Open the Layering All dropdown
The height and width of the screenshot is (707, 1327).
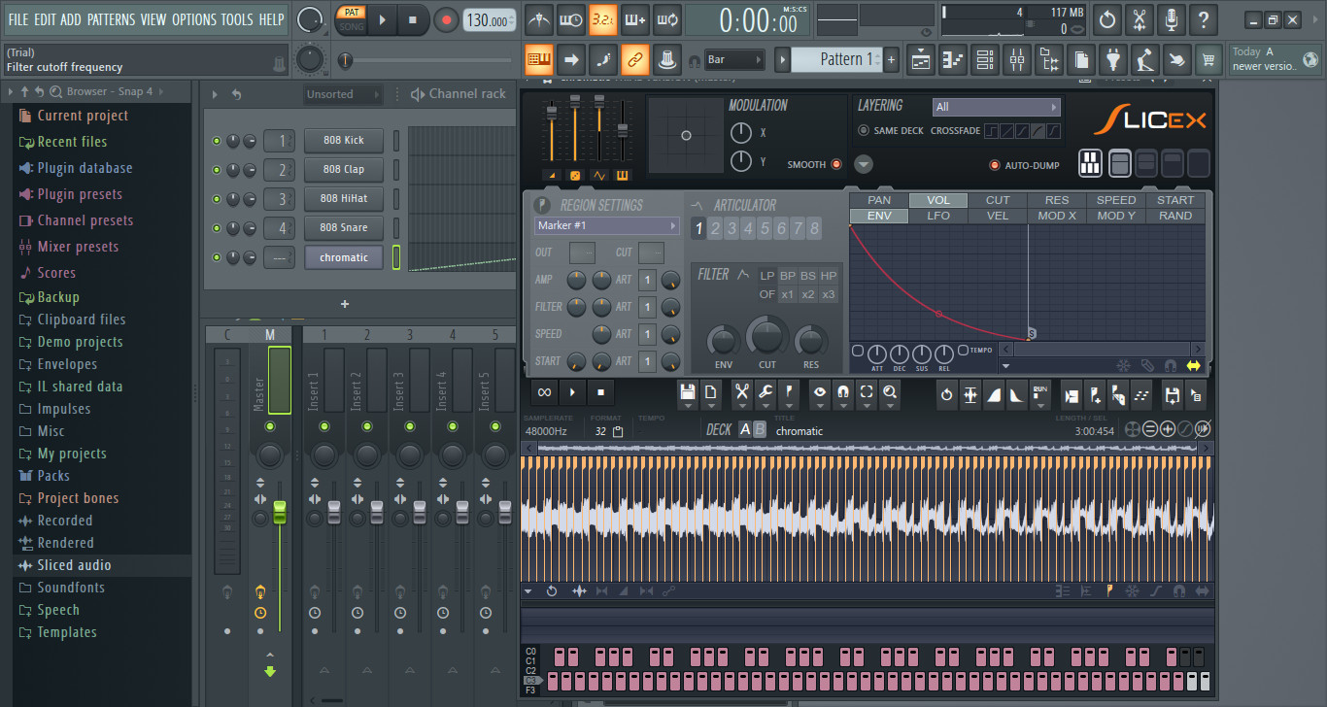click(996, 107)
